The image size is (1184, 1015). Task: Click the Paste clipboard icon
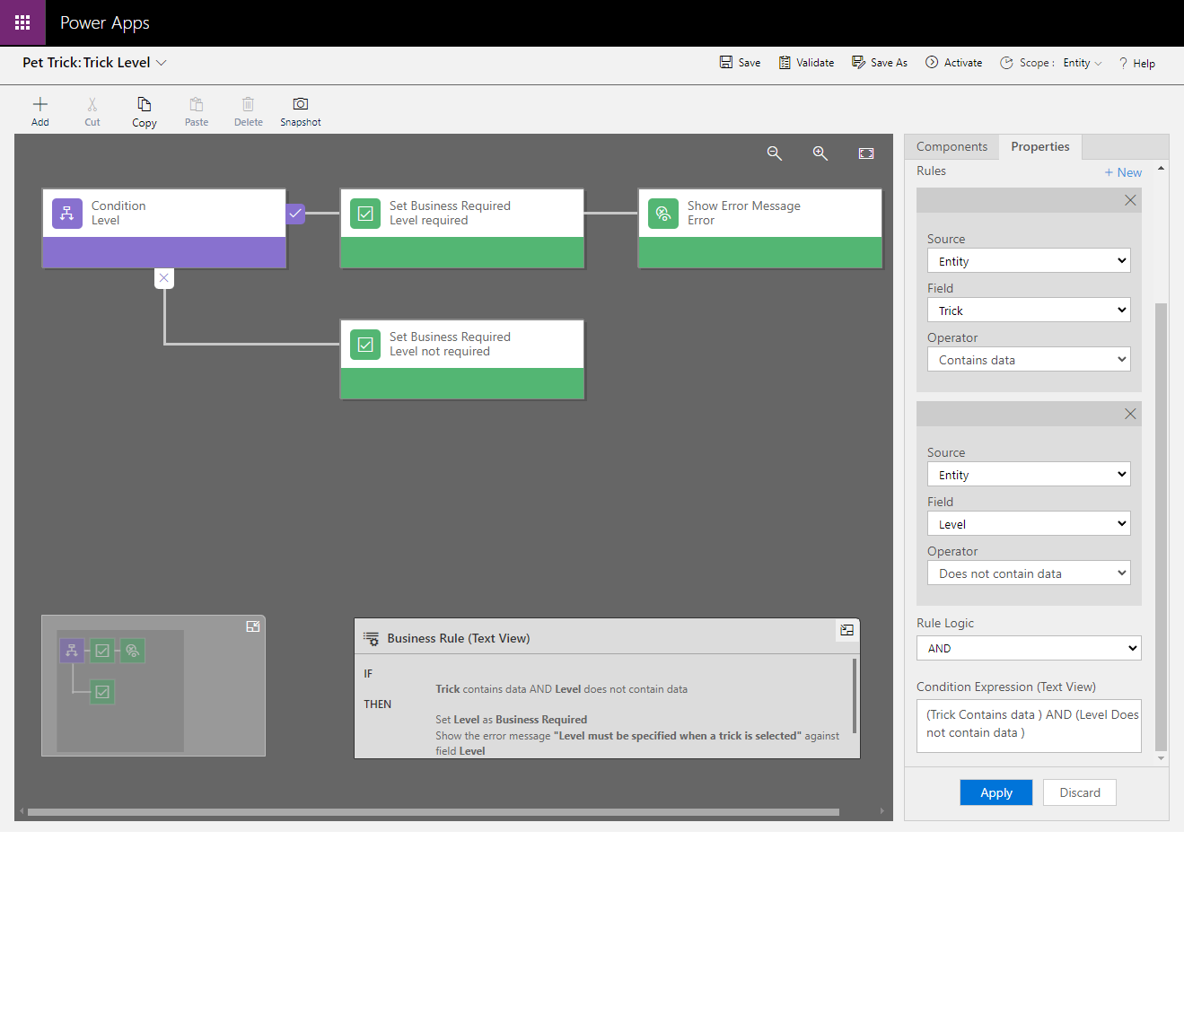click(x=197, y=104)
